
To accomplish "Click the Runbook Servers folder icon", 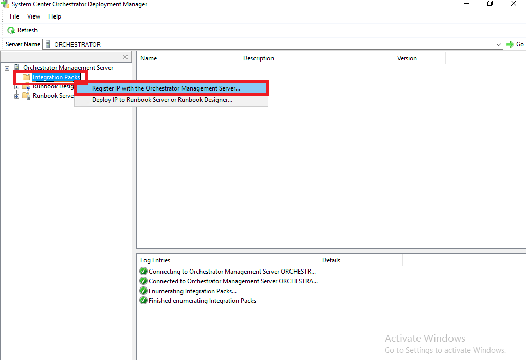I will [x=26, y=96].
